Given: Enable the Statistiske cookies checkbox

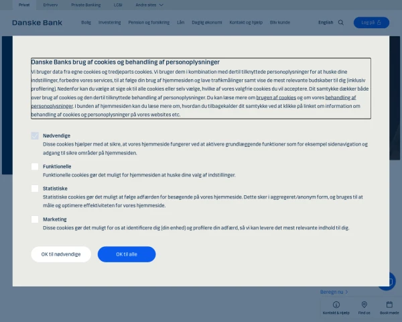Looking at the screenshot, I should click(x=35, y=189).
